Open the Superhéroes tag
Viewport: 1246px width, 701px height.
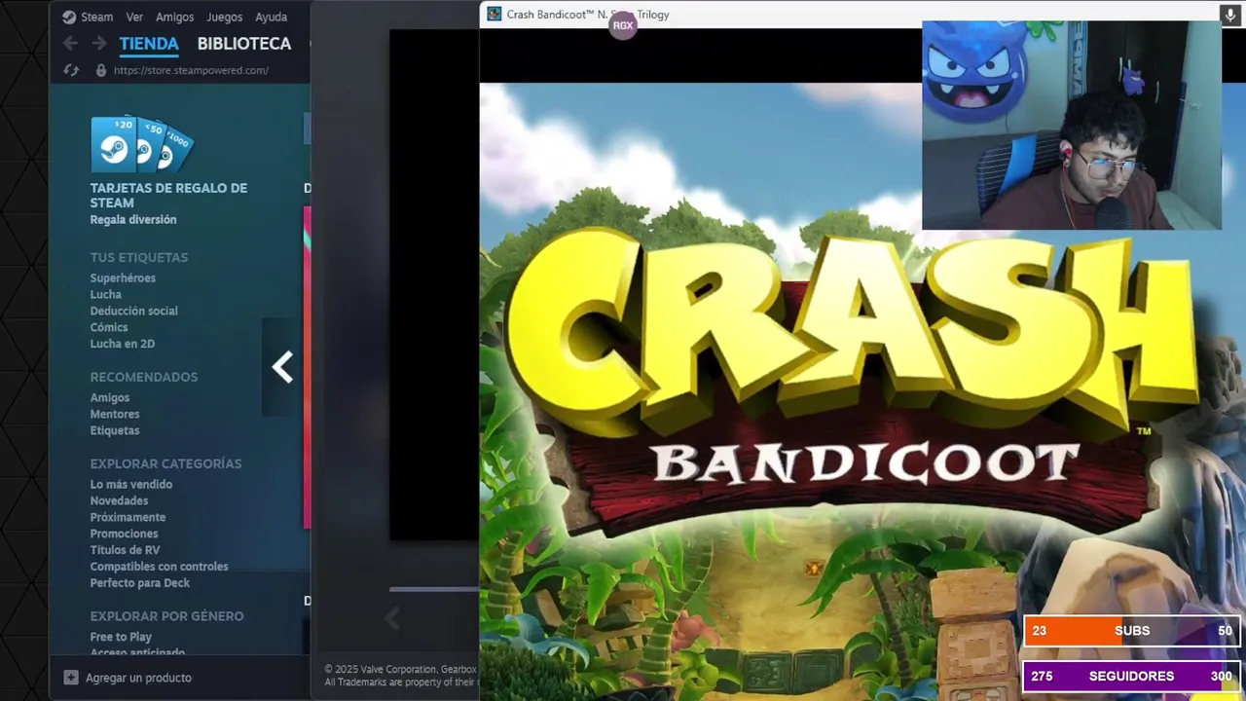tap(123, 277)
